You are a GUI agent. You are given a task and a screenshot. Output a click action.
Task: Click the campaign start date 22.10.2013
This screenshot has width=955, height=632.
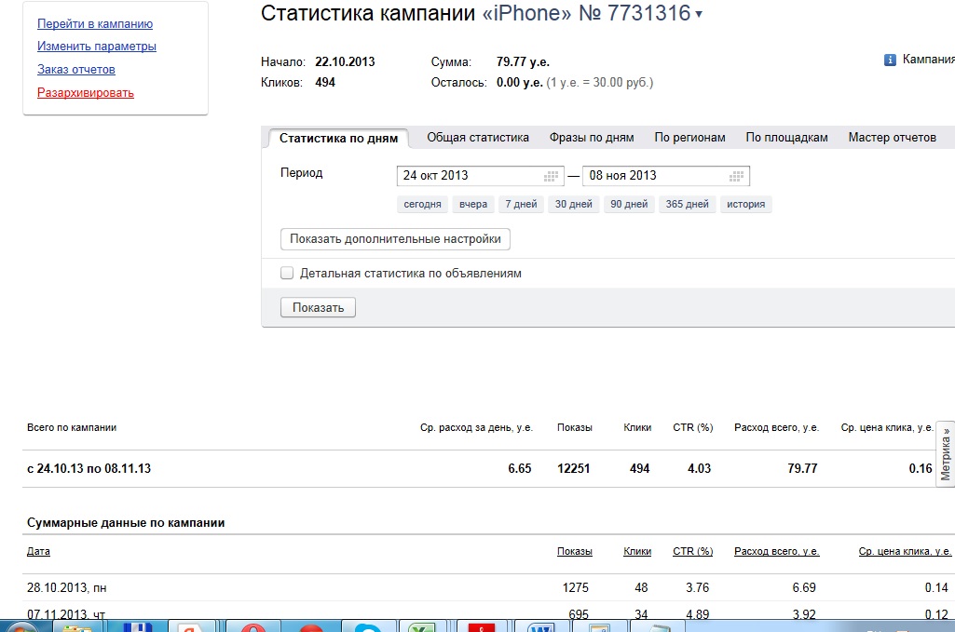345,61
